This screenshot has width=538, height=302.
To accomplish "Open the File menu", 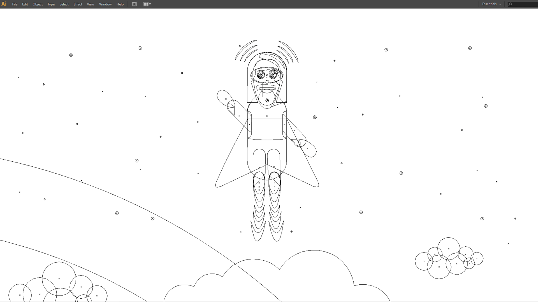I will point(15,4).
